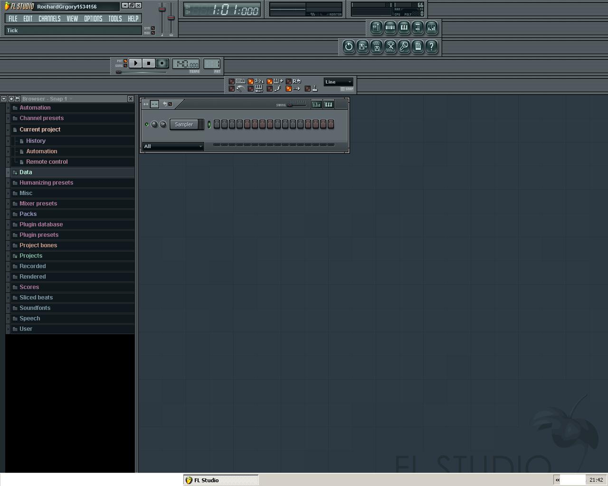Click the swing slider in step sequencer
The width and height of the screenshot is (608, 486).
(297, 104)
